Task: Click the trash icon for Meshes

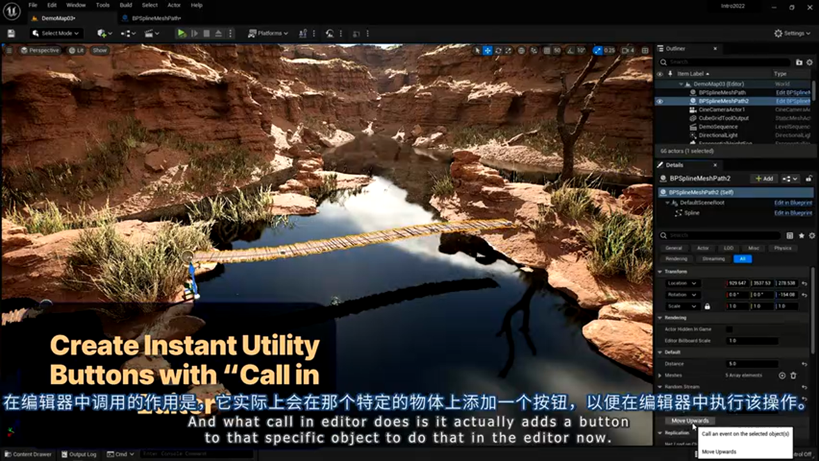Action: [793, 375]
